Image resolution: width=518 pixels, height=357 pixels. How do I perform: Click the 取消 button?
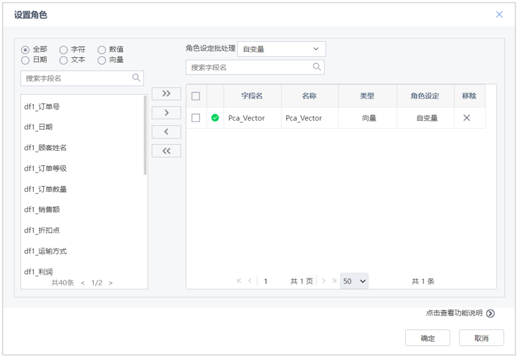pyautogui.click(x=481, y=337)
